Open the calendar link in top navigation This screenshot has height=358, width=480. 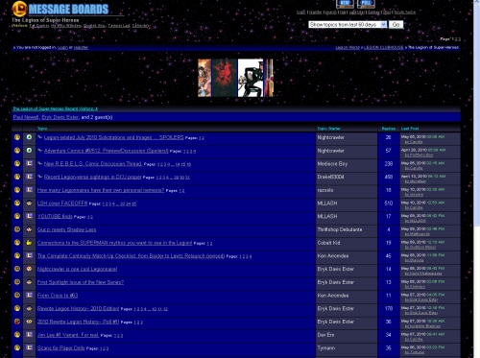357,12
